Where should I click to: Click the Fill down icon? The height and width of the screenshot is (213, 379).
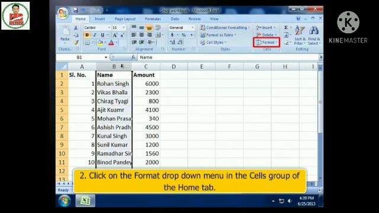point(286,35)
